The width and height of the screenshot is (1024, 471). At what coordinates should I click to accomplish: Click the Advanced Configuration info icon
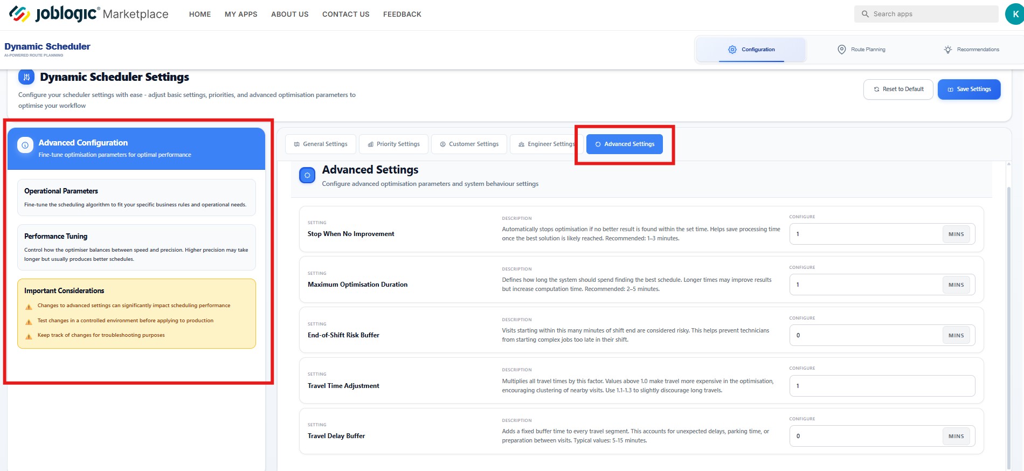[25, 145]
